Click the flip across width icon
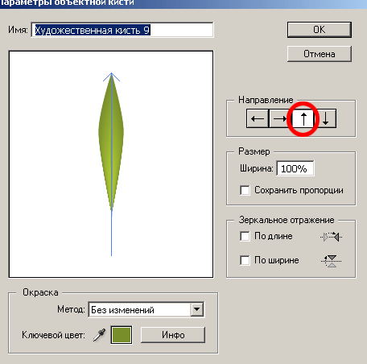Viewport: 367px width, 364px height. (x=332, y=261)
